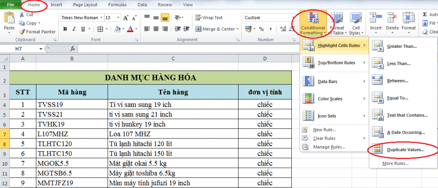
Task: Increase font size with grow icon
Action: (x=126, y=18)
